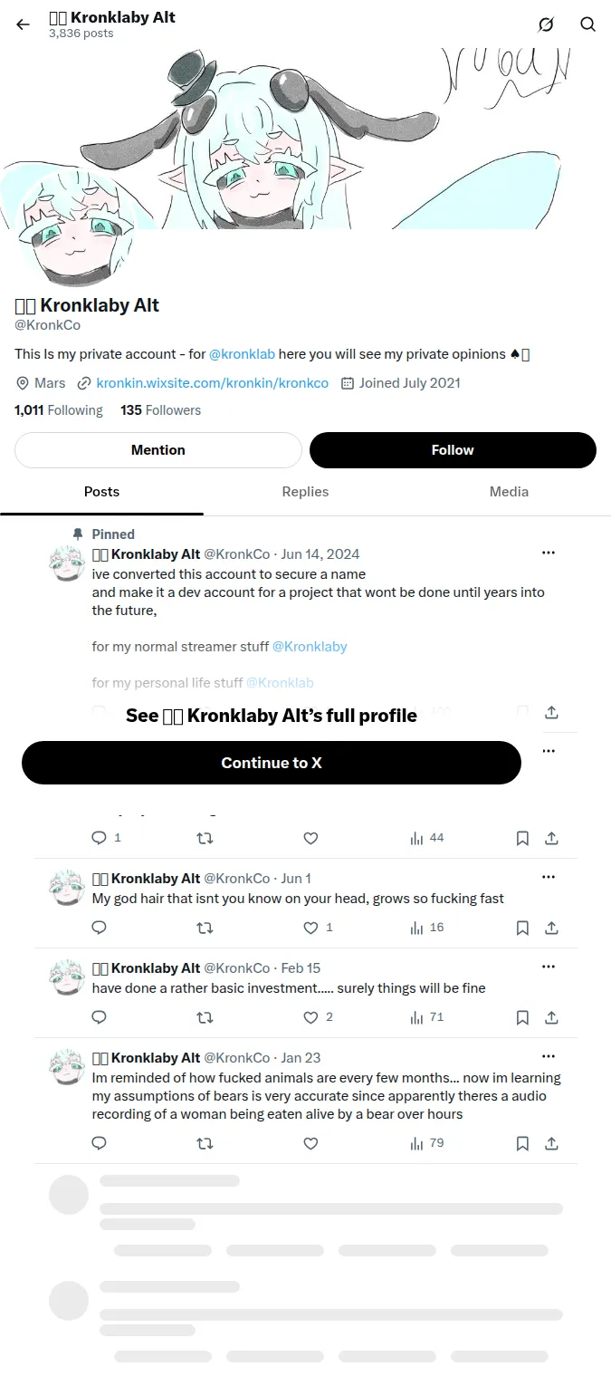
Task: Open more options on the pinned post
Action: click(549, 553)
